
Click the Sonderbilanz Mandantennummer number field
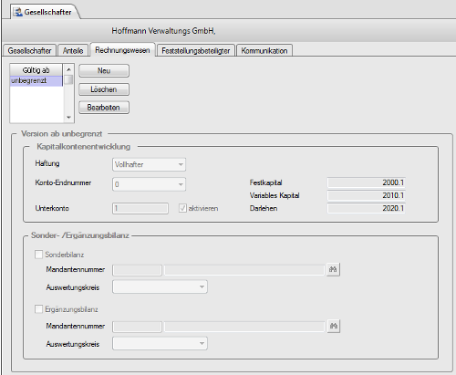point(137,270)
